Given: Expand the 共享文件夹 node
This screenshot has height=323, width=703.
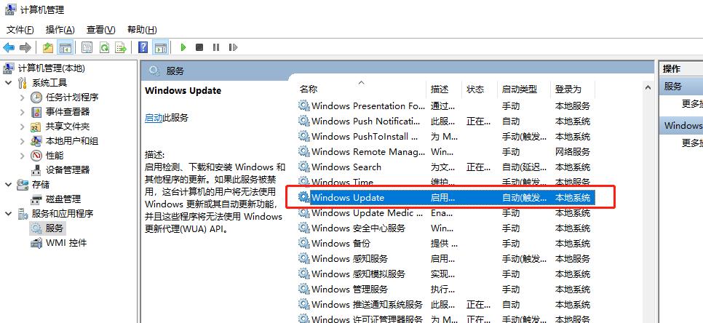Looking at the screenshot, I should click(22, 127).
